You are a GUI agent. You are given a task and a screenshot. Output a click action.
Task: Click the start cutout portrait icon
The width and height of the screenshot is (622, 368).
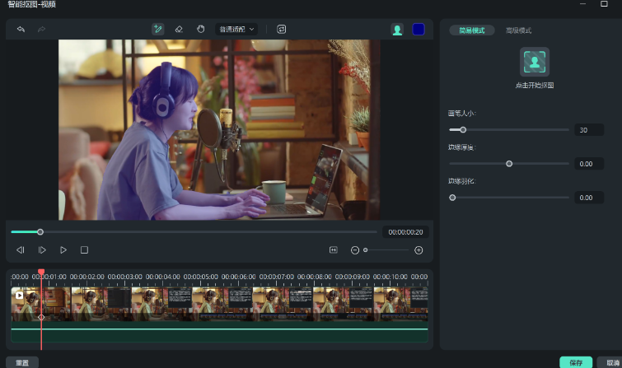point(534,62)
